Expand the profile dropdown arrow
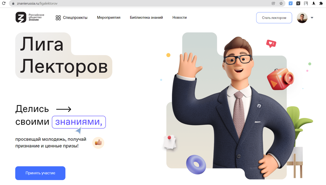 312,18
